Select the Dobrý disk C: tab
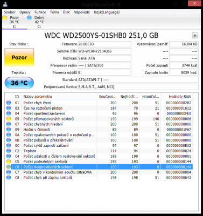 click(39, 22)
